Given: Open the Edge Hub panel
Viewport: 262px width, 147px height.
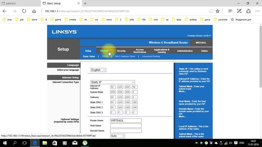Looking at the screenshot, I should tap(230, 11).
